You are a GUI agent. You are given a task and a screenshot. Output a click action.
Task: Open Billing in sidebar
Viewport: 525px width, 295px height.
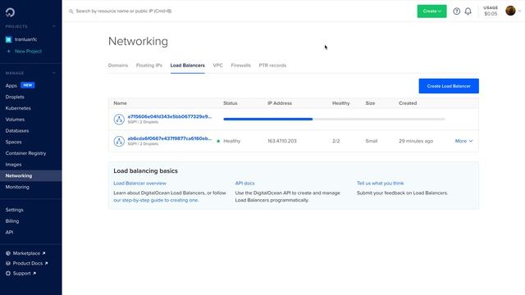click(12, 221)
